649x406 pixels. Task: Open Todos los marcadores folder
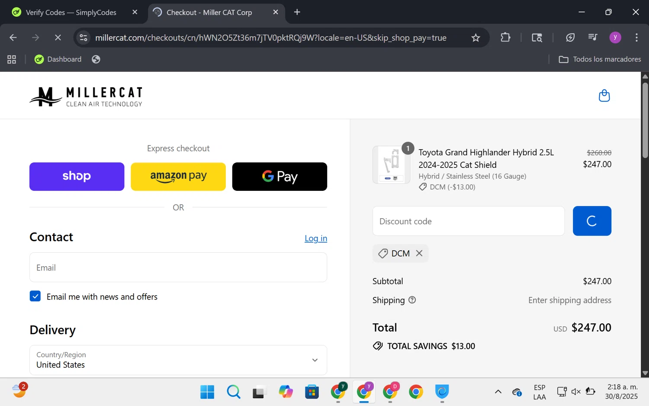[600, 59]
